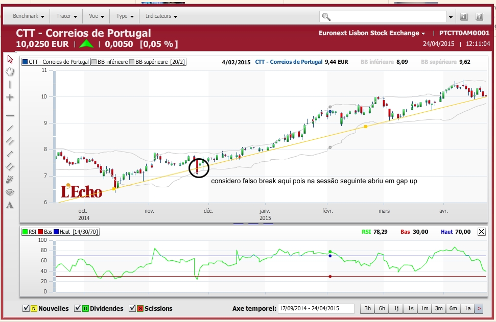Select the capped segment measure tool
Image resolution: width=496 pixels, height=322 pixels.
click(x=10, y=154)
